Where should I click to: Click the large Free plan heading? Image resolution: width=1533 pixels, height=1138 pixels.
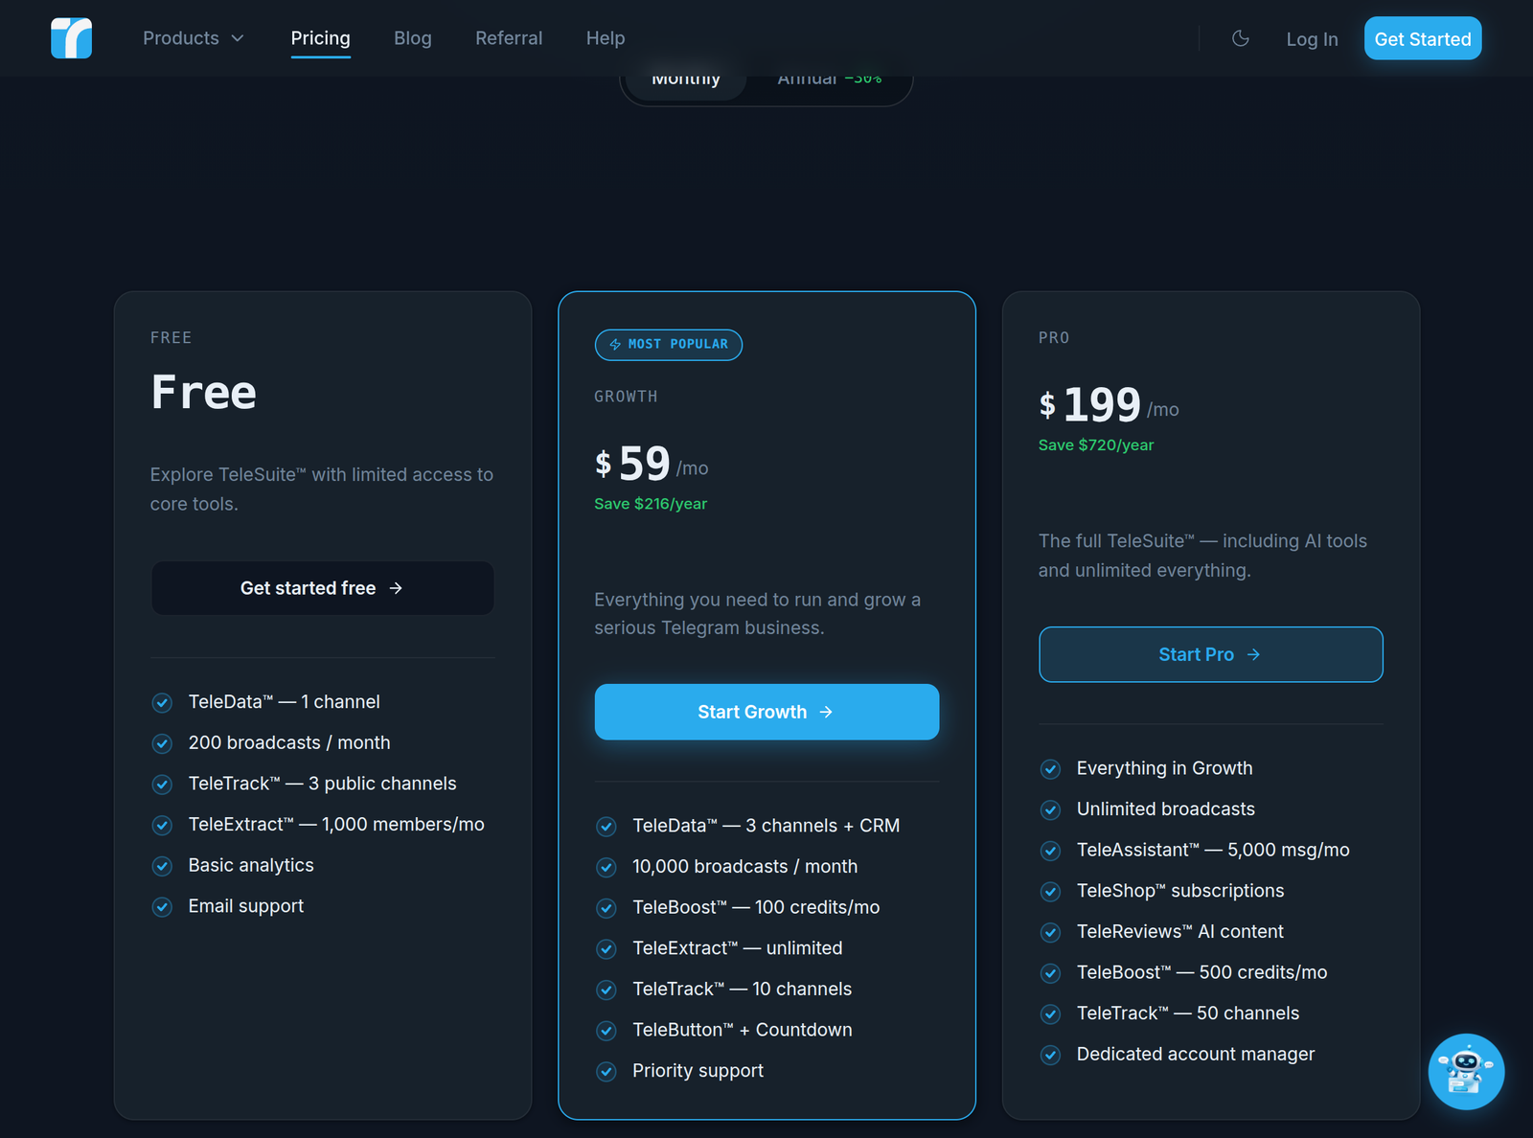[204, 393]
